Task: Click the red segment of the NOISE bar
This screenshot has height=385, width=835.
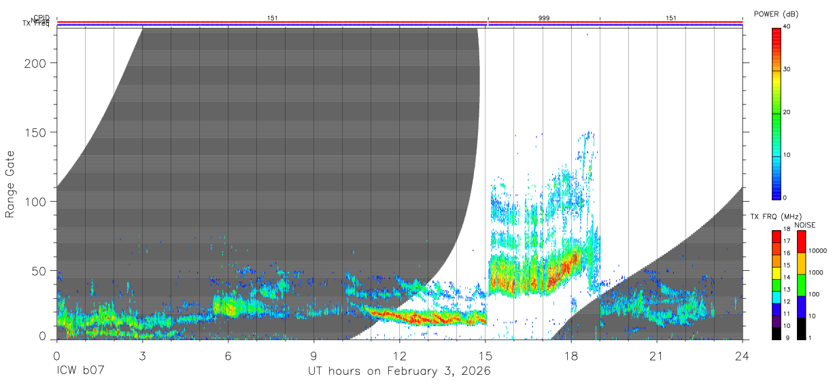Action: pyautogui.click(x=801, y=242)
